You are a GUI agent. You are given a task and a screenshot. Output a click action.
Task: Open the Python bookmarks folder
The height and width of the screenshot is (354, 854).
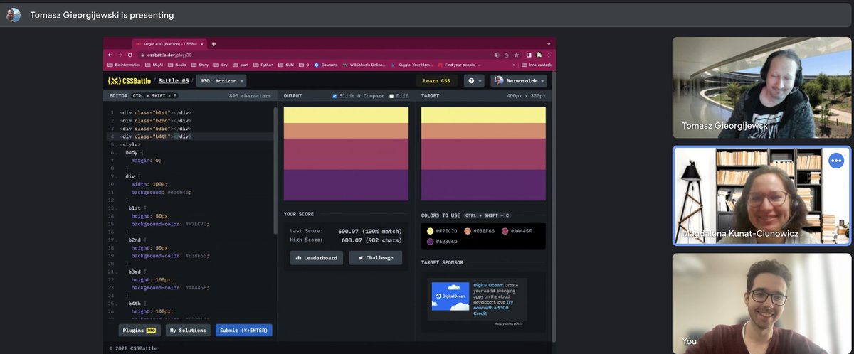(265, 65)
